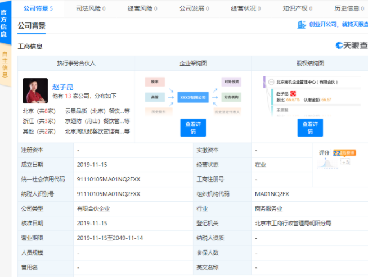Go to the 历史信息 tab
Viewport: 368px width, 277px height.
349,8
